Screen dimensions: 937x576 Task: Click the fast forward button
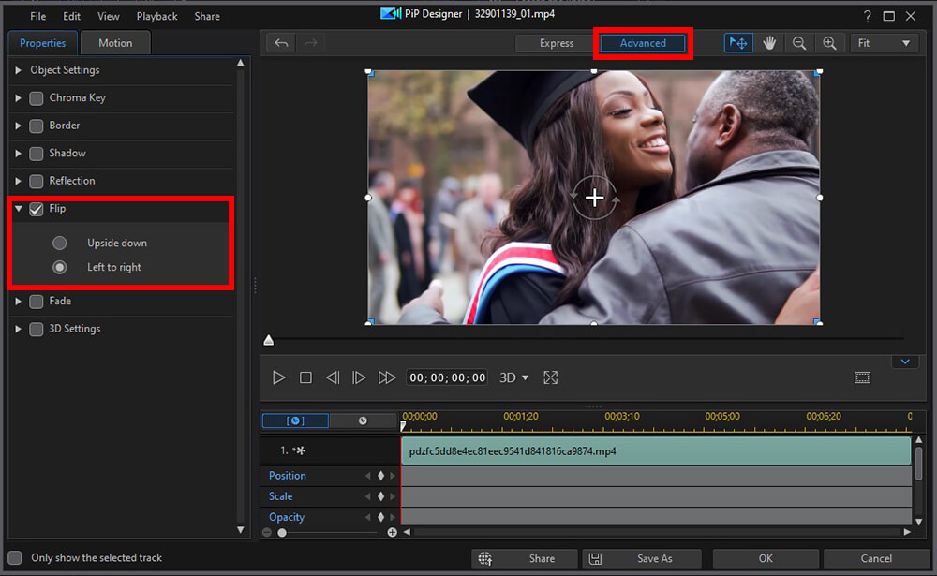(x=387, y=377)
